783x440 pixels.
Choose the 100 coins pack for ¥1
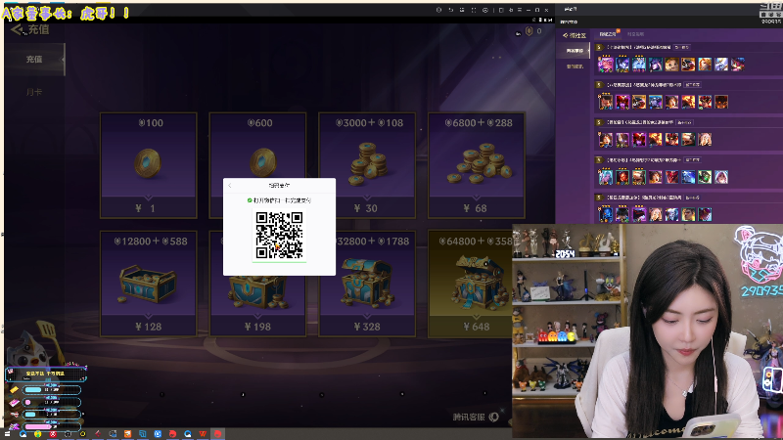pyautogui.click(x=149, y=165)
